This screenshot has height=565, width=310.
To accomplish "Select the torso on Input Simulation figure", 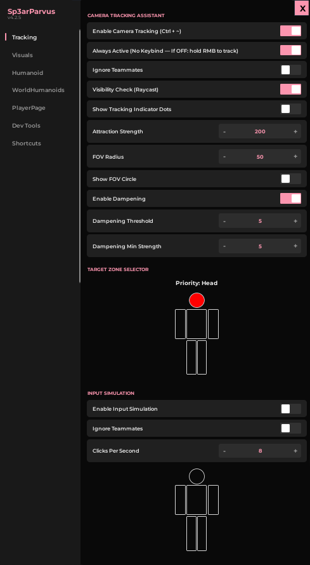I will point(197,500).
